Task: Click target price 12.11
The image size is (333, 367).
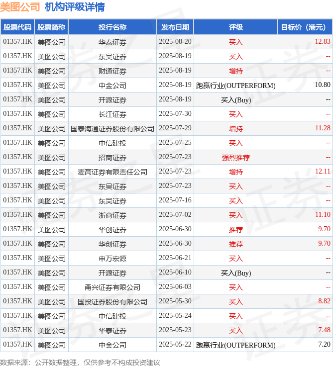Action: pyautogui.click(x=323, y=172)
